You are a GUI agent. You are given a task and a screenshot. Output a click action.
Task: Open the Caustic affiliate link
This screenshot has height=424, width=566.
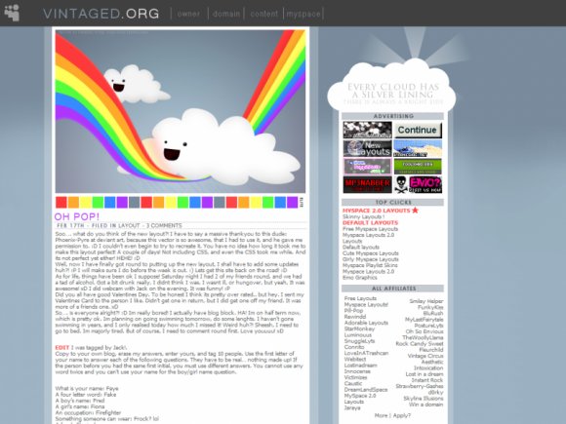tap(353, 384)
